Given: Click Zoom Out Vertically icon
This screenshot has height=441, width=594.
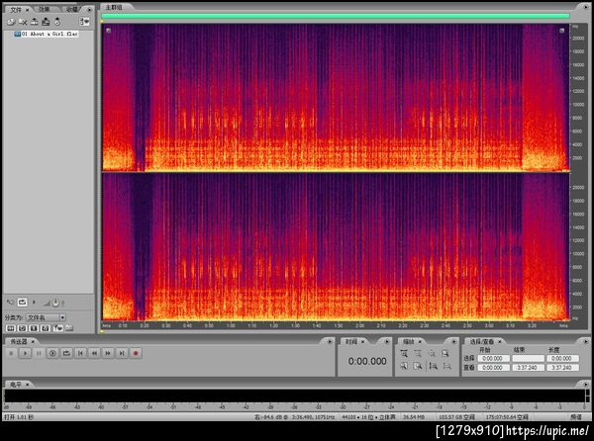Looking at the screenshot, I should pos(447,366).
